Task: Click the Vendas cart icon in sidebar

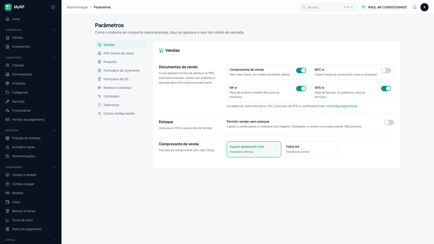Action: point(8,38)
